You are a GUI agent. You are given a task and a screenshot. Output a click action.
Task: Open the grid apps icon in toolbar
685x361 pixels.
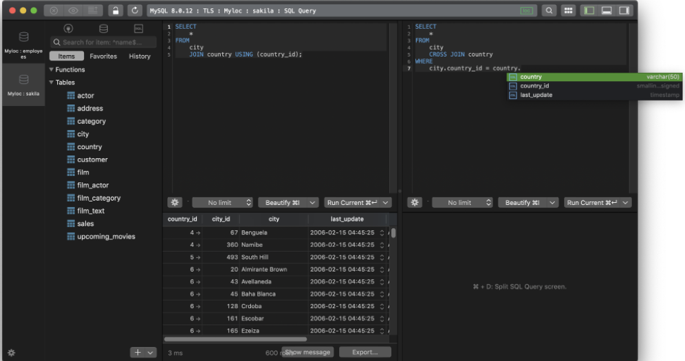point(568,10)
